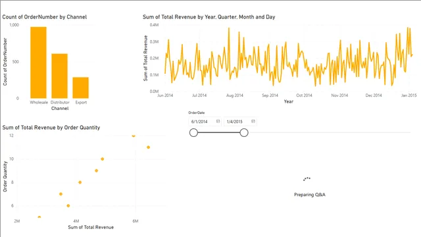Edit the 6/1/2014 start date field
Viewport: 421px width, 237px height.
click(205, 122)
